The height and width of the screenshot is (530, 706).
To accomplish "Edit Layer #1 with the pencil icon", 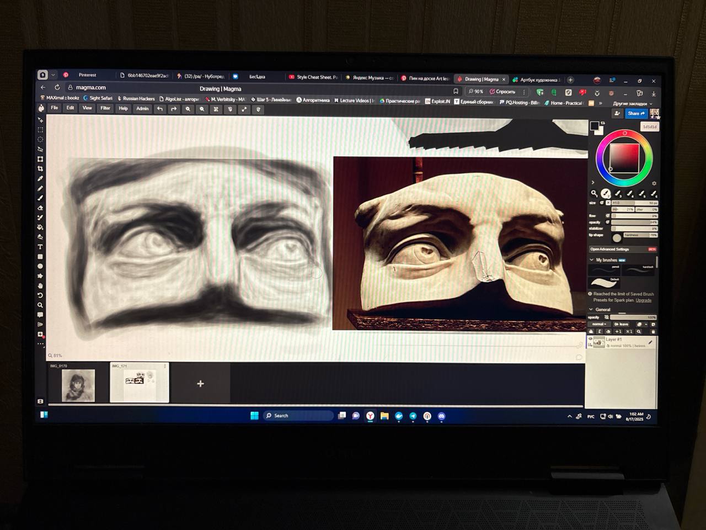I will [x=650, y=342].
